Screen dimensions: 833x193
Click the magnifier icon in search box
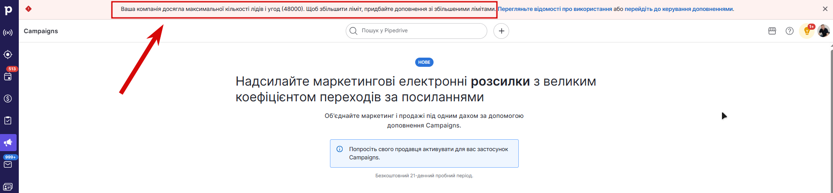pos(354,31)
